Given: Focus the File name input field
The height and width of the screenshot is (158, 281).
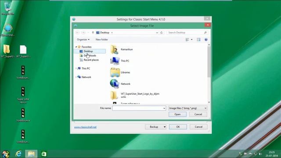Looking at the screenshot, I should tap(137, 108).
